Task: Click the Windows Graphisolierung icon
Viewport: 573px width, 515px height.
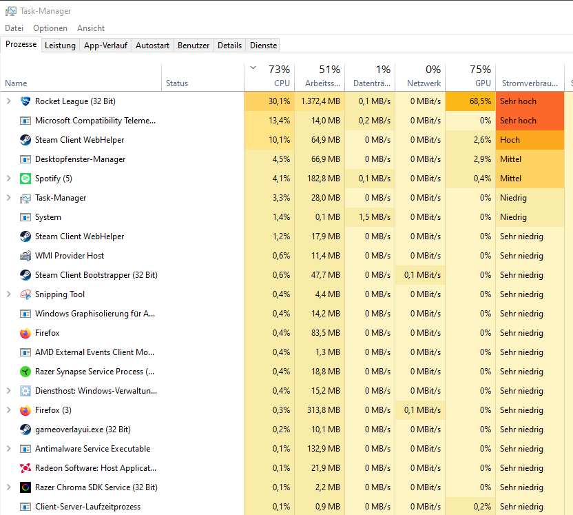Action: click(x=25, y=314)
